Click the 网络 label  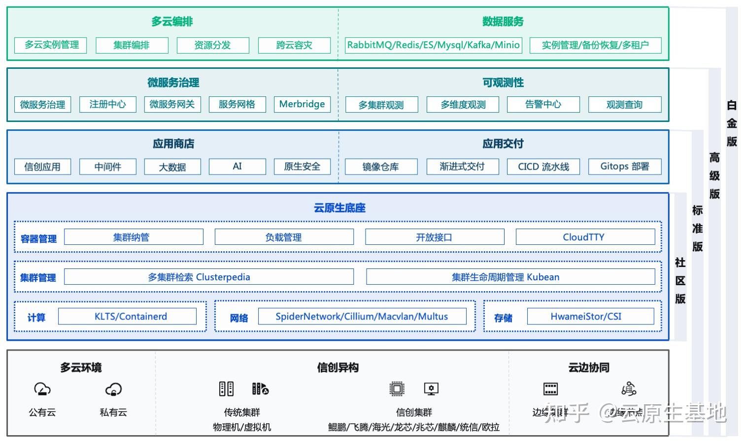click(x=239, y=318)
